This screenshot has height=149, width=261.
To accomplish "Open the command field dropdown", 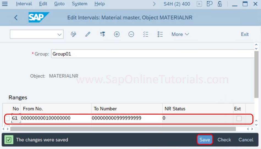I will (x=59, y=34).
